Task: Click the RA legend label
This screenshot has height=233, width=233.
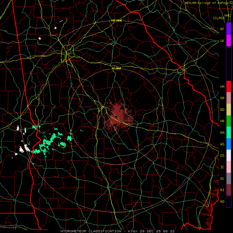Action: pos(222,133)
